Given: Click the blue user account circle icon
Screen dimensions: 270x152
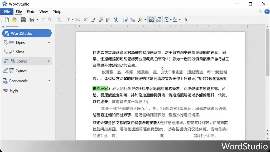Looking at the screenshot, I should 267,12.
